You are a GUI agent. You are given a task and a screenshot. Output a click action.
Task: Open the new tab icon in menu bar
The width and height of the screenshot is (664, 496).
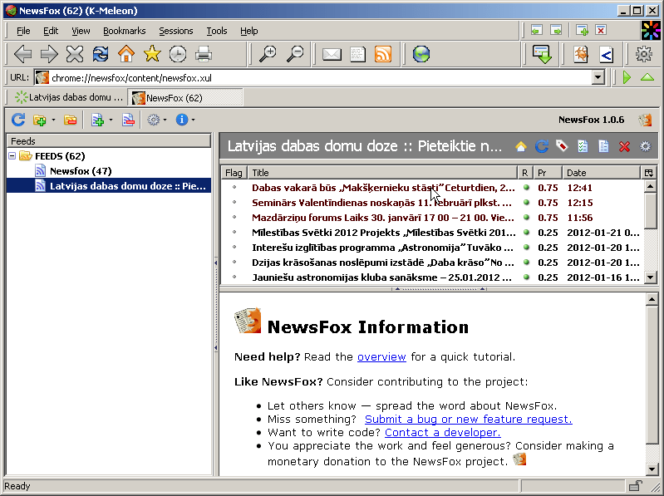(x=582, y=30)
